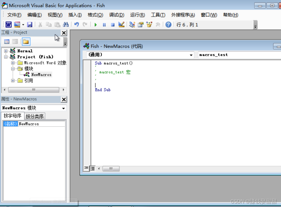Open the 格式(O) menu
The width and height of the screenshot is (281, 207).
coord(95,15)
